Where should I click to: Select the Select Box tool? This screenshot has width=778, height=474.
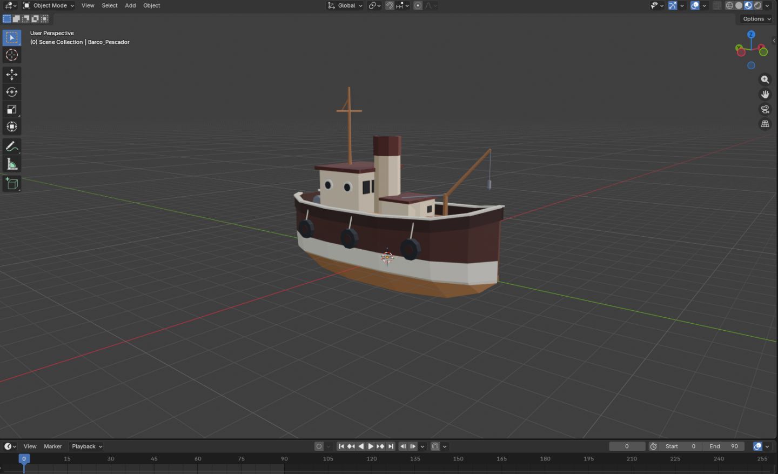tap(12, 37)
